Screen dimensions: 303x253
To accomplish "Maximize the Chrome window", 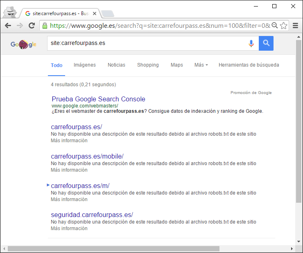I will pyautogui.click(x=274, y=7).
